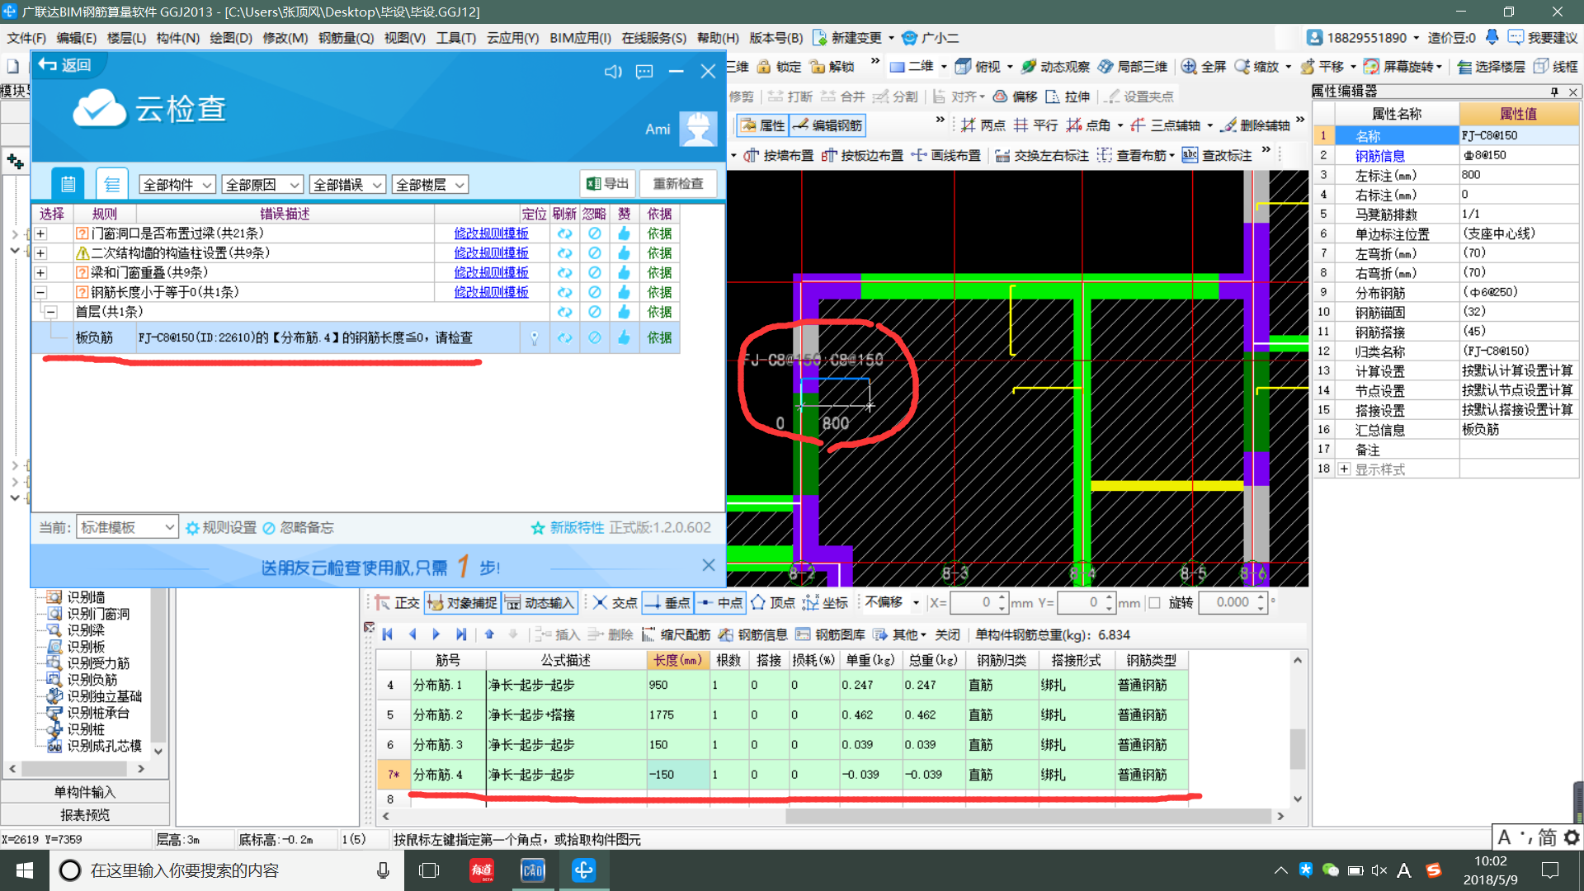Screen dimensions: 1584x891
Task: Open the 云应用(Y) menu
Action: 512,38
